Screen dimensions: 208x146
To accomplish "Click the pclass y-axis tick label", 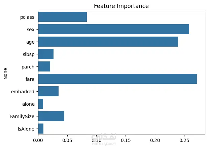I will (28, 17).
